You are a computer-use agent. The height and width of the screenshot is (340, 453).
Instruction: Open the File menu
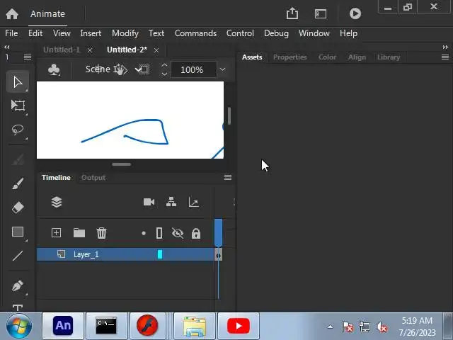11,33
